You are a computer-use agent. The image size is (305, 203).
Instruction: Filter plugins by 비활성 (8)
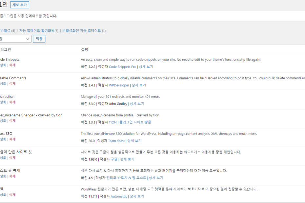(x=8, y=31)
